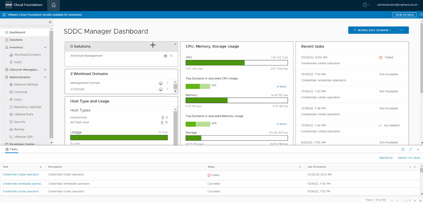Open Network Settings in the sidebar
Screen dimensions: 423x203
(26, 85)
